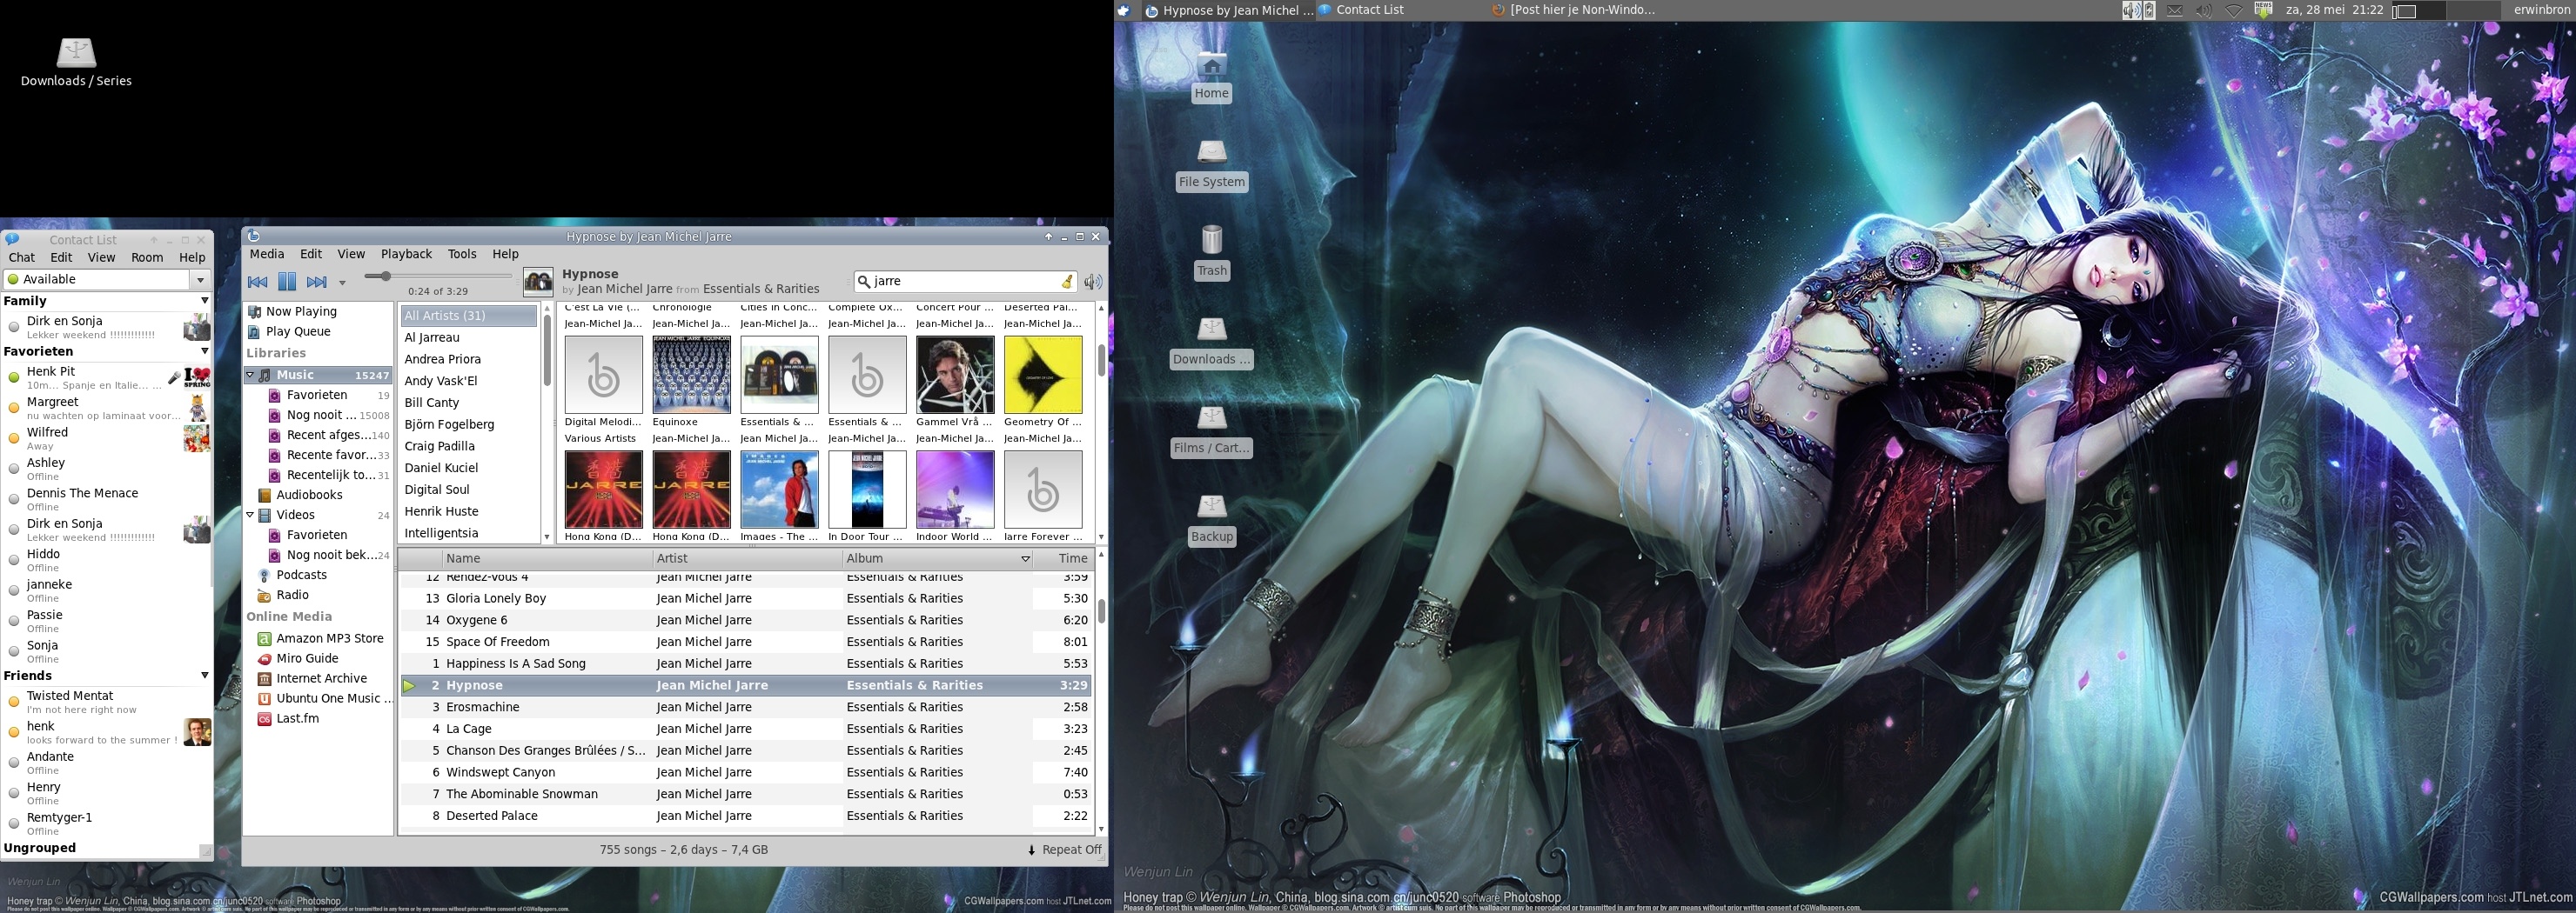Open the Amazon MP3 Store source

tap(329, 638)
